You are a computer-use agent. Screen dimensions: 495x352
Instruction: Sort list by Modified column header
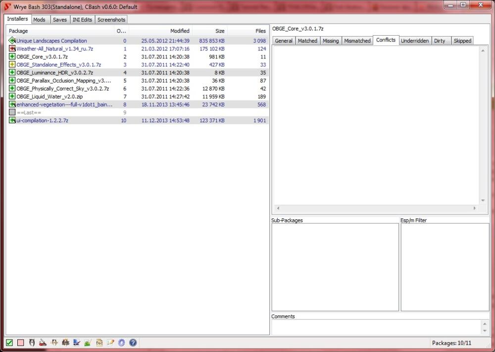160,31
